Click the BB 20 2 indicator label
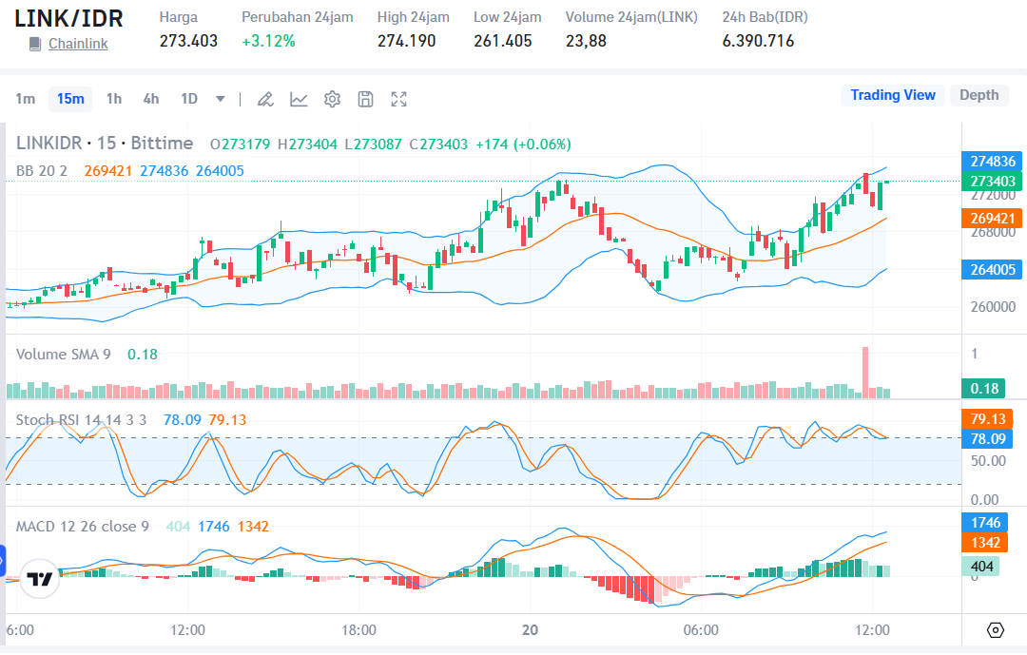1027x655 pixels. point(42,171)
